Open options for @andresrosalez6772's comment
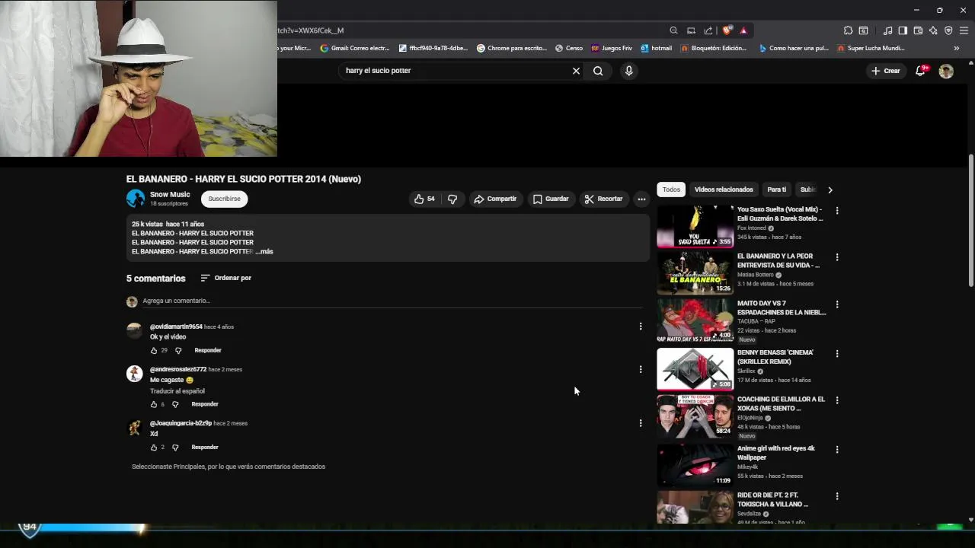 [641, 369]
